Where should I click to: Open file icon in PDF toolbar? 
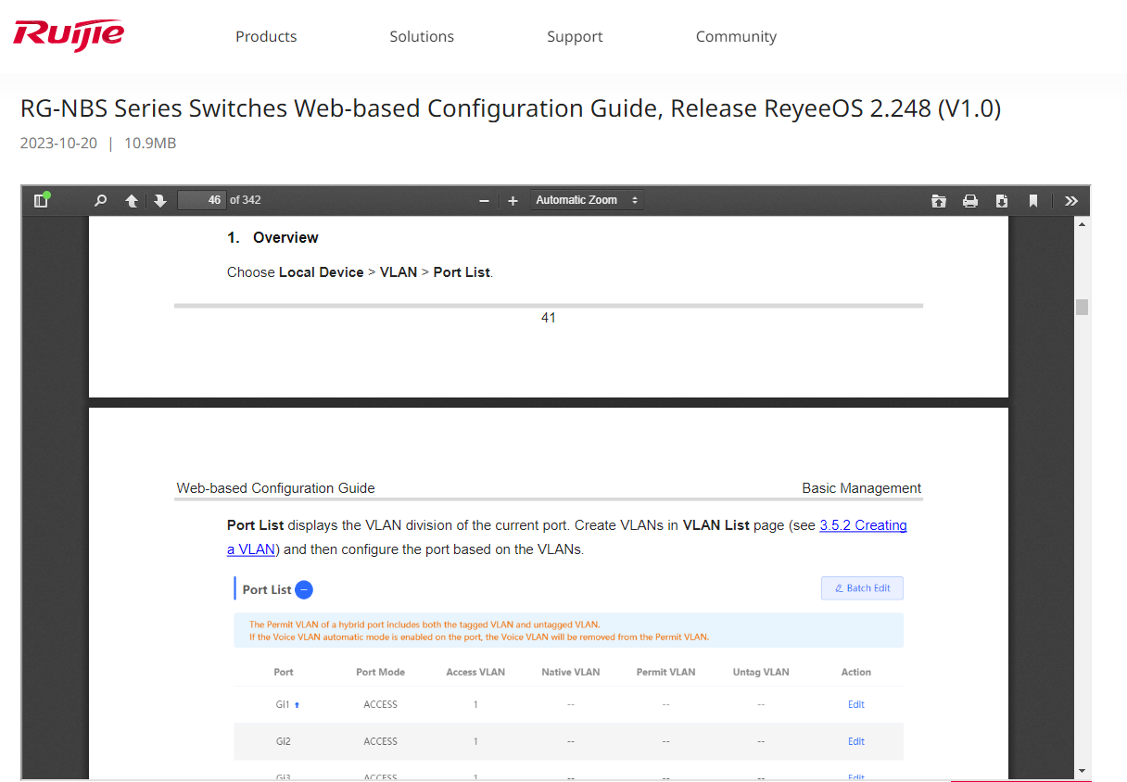tap(939, 200)
